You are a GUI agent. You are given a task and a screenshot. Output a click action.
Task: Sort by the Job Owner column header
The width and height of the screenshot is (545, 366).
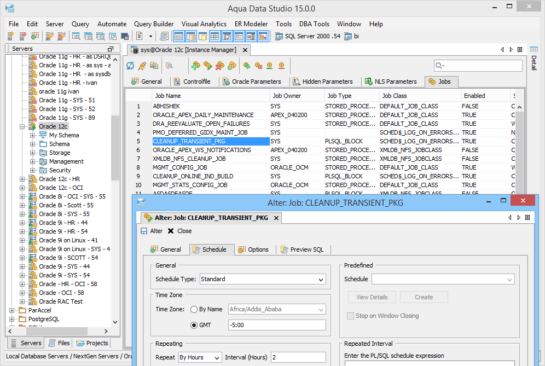[297, 96]
